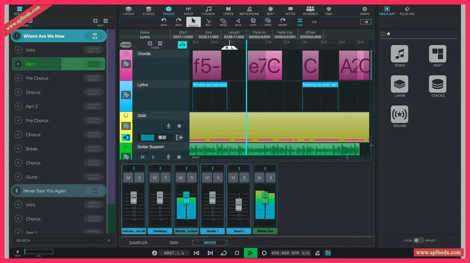Select the bottom Mixer tab
470x263 pixels.
click(210, 243)
